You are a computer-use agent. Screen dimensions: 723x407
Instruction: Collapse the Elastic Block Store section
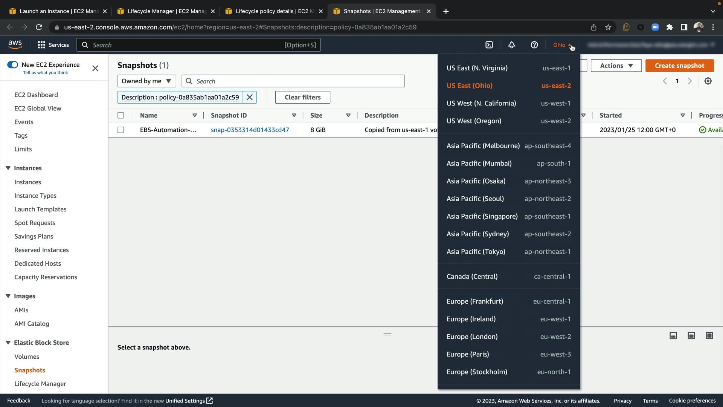pos(8,343)
